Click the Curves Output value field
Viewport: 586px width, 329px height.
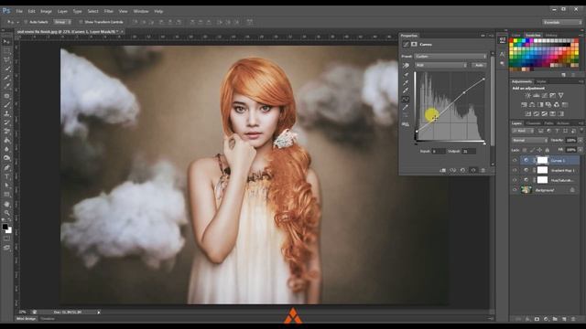[x=469, y=151]
